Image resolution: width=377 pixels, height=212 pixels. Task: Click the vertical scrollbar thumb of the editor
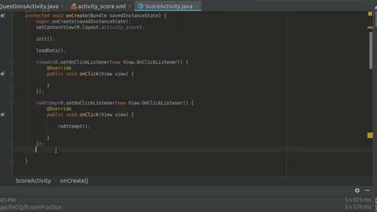coord(371,51)
